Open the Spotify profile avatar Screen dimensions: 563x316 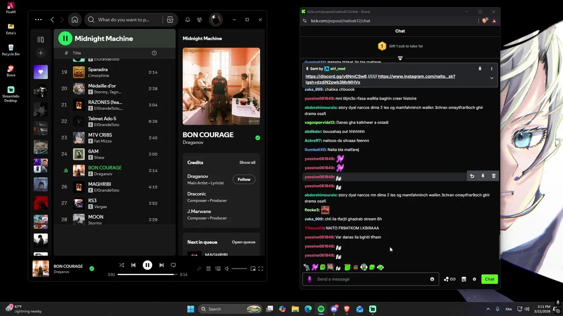coord(216,20)
